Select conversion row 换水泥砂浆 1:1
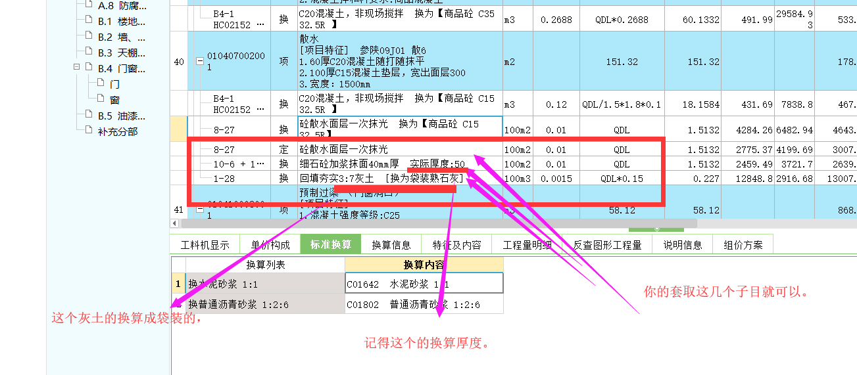This screenshot has height=375, width=857. click(266, 284)
